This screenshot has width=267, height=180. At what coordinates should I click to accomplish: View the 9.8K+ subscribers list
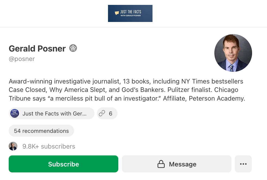[49, 146]
